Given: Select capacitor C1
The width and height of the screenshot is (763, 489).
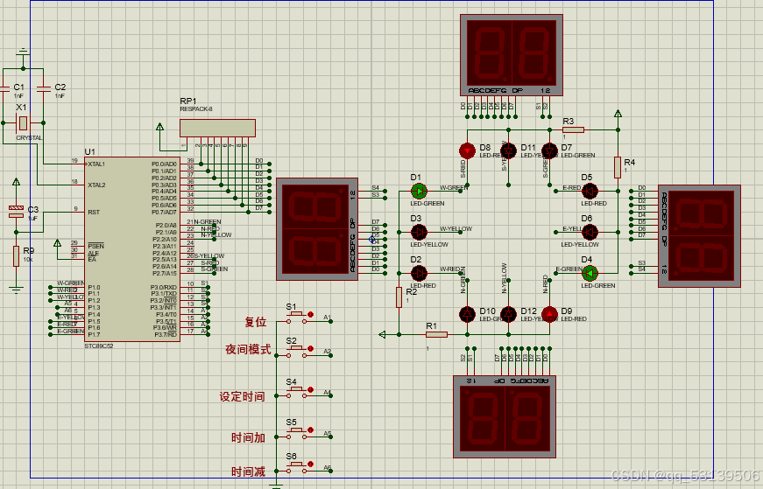Looking at the screenshot, I should (x=4, y=89).
